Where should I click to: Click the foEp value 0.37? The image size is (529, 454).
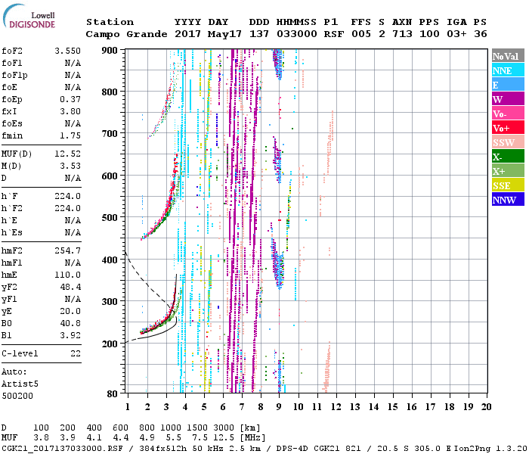(x=70, y=99)
